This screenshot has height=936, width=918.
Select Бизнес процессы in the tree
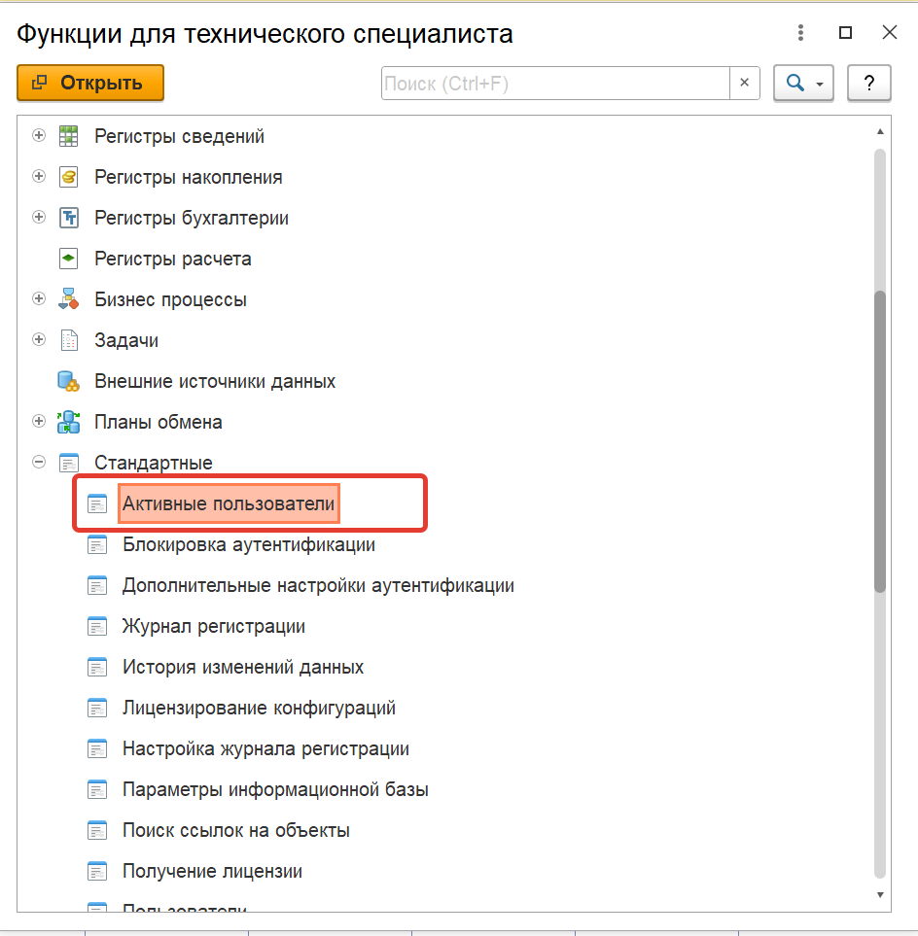pyautogui.click(x=170, y=299)
